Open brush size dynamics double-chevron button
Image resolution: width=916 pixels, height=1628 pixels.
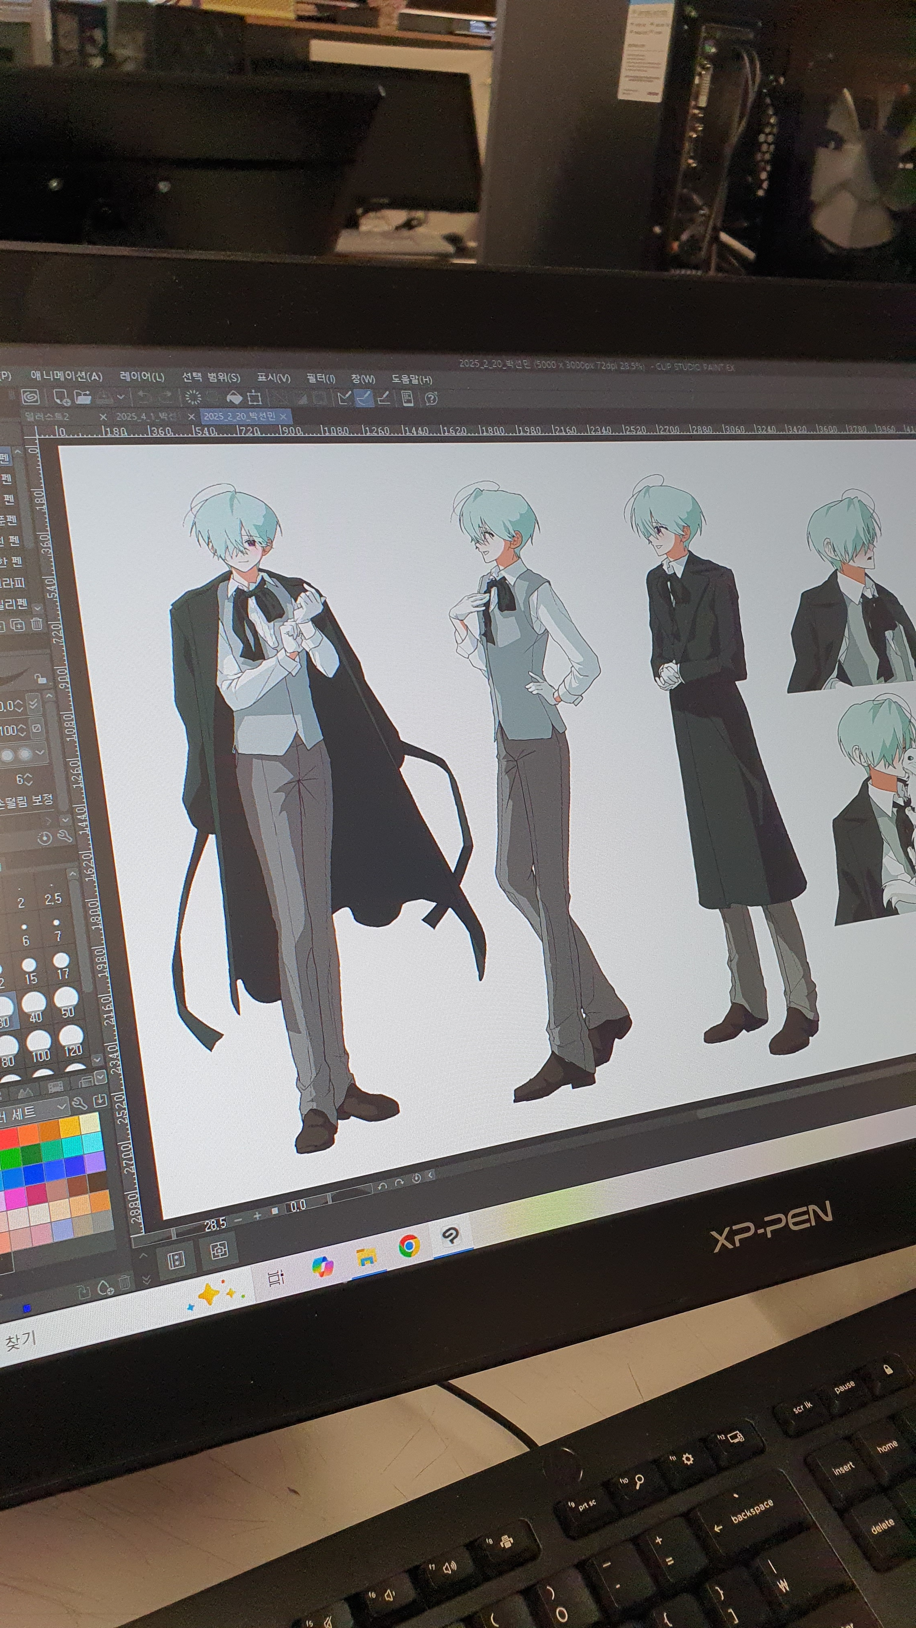tap(34, 703)
